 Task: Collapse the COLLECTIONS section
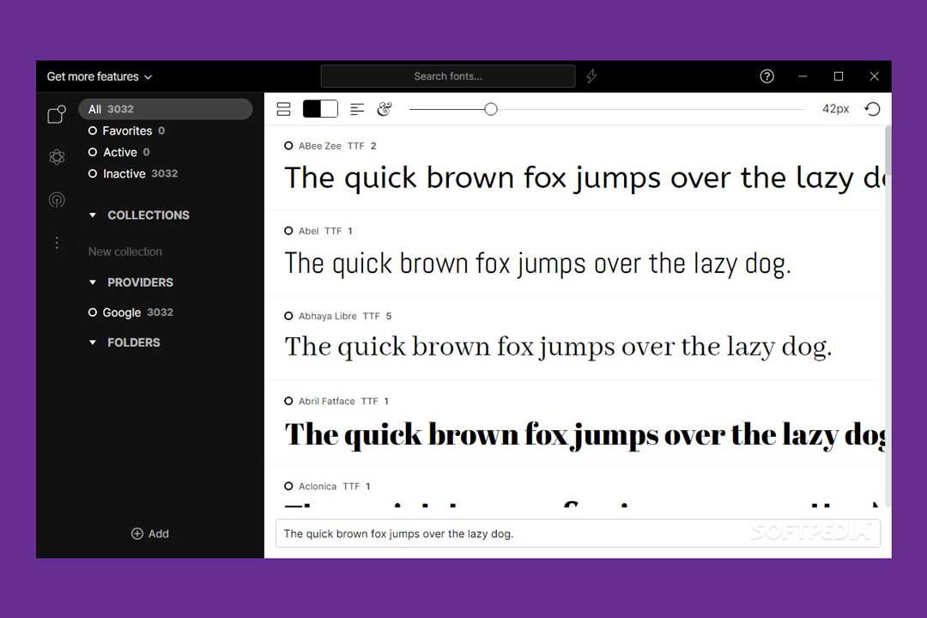point(93,215)
